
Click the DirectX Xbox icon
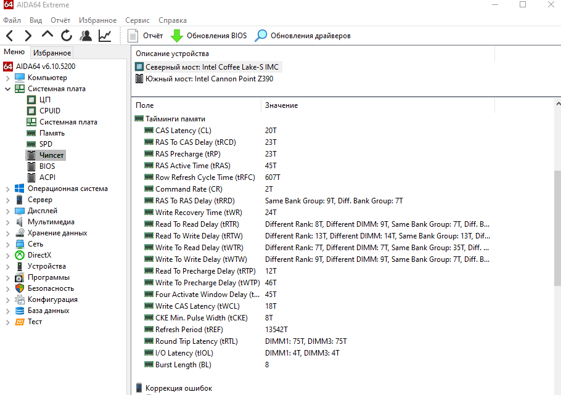pos(20,255)
